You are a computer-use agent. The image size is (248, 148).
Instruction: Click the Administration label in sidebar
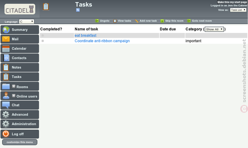24,124
